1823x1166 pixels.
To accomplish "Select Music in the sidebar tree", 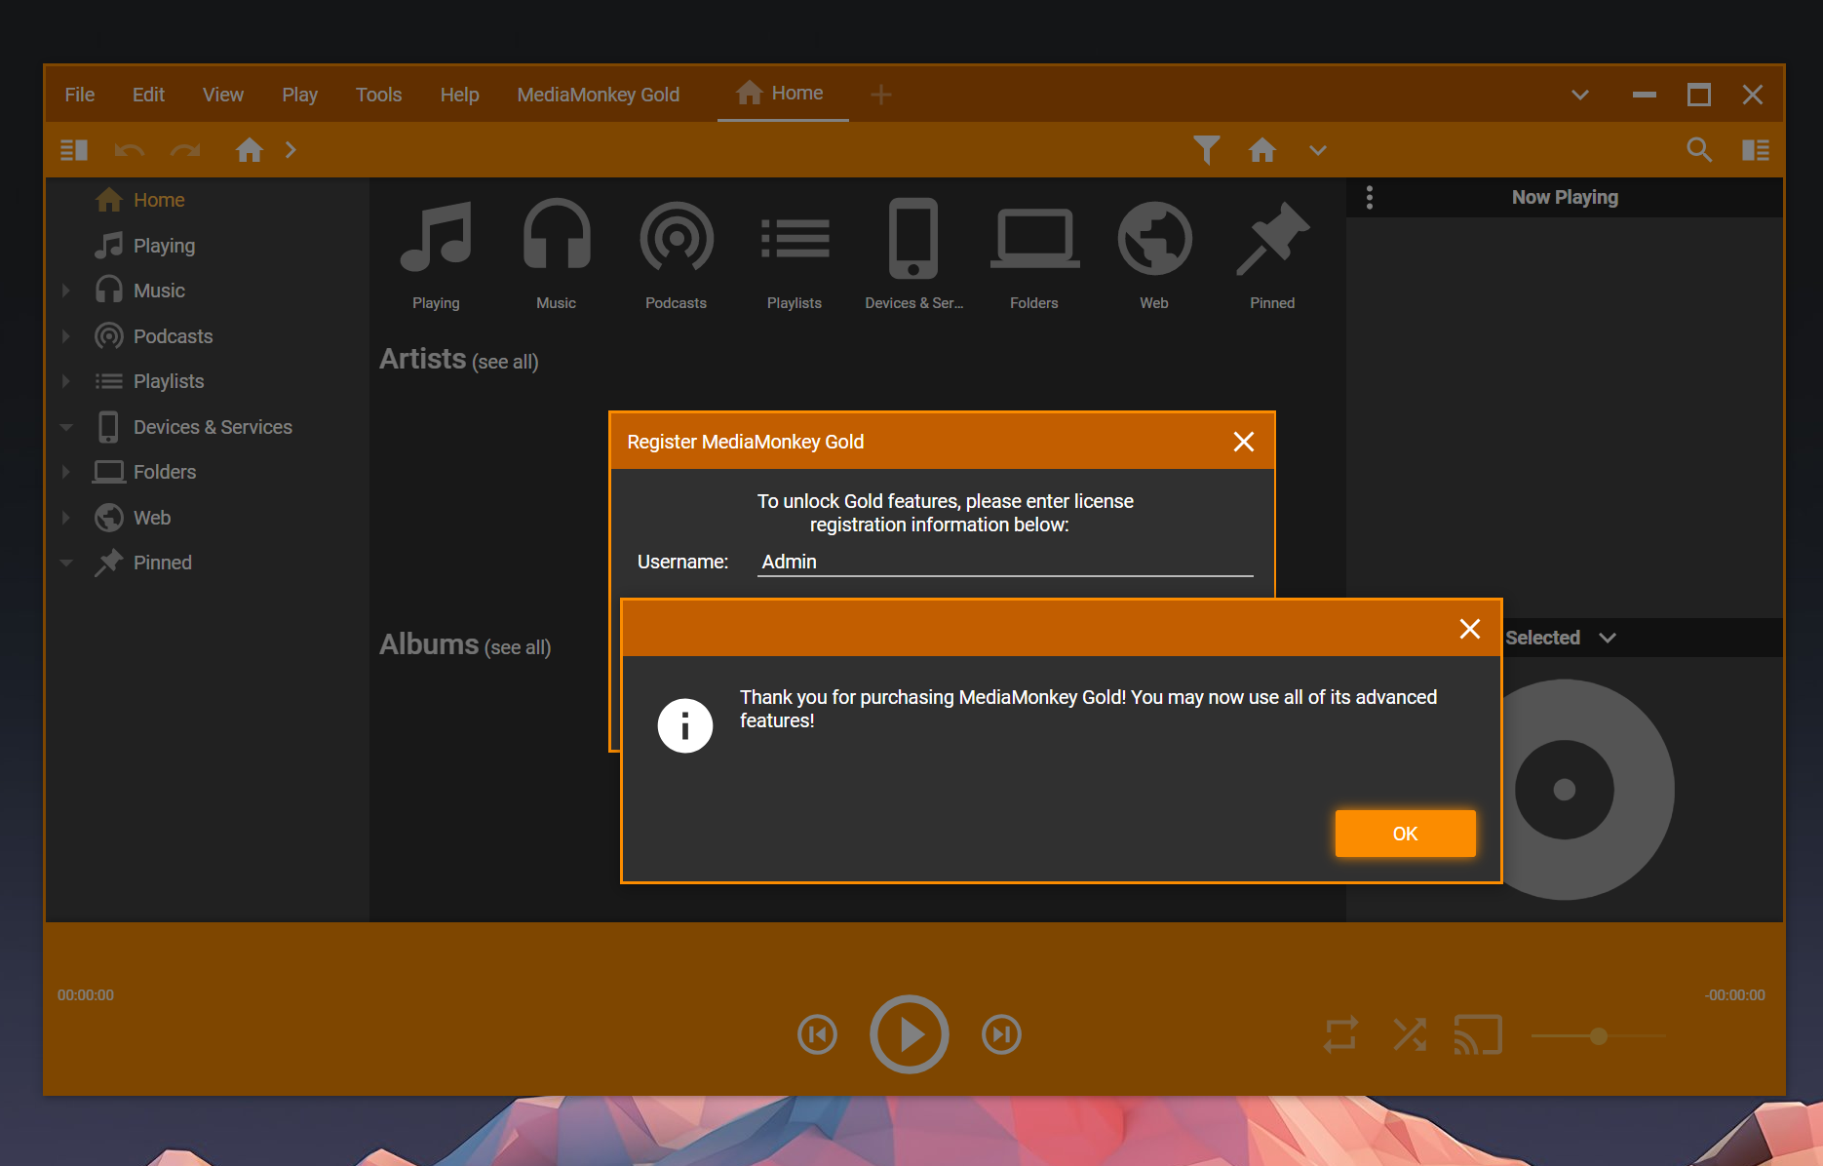I will 159,291.
